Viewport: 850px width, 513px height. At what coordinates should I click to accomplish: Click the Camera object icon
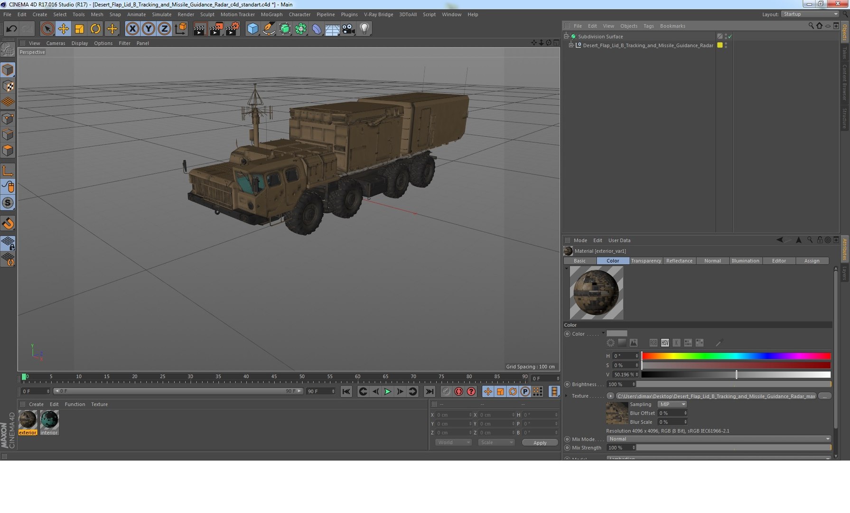(x=348, y=29)
